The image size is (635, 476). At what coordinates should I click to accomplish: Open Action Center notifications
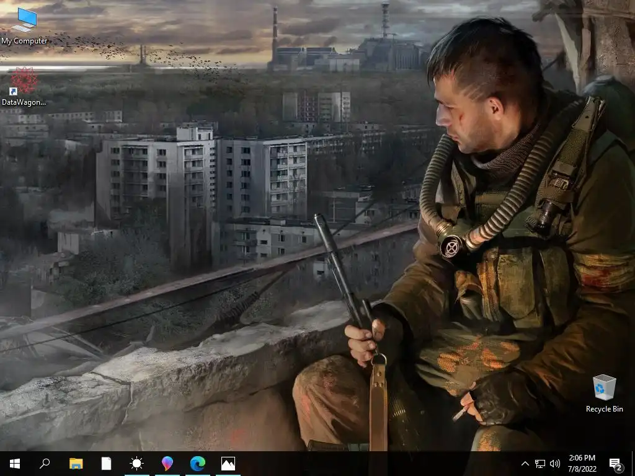pyautogui.click(x=616, y=464)
